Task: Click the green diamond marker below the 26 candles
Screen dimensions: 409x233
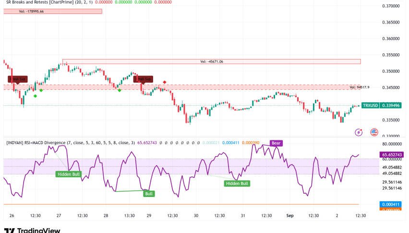Action: (35, 96)
